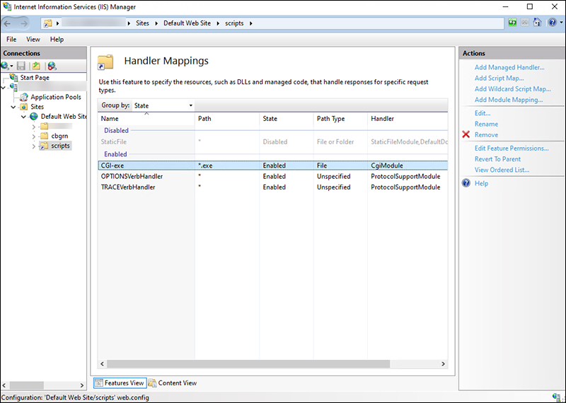Open the File menu
This screenshot has height=403, width=566.
click(11, 40)
